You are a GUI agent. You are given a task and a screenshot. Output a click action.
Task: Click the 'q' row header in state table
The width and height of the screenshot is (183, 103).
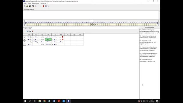25,37
